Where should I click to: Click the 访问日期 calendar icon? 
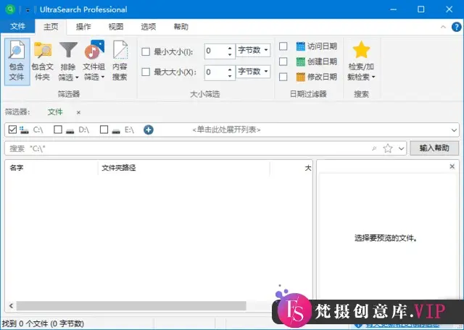300,46
